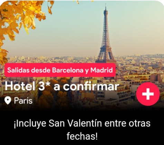164x145 pixels.
Task: Tap the location pin icon beside París
Action: (x=8, y=101)
